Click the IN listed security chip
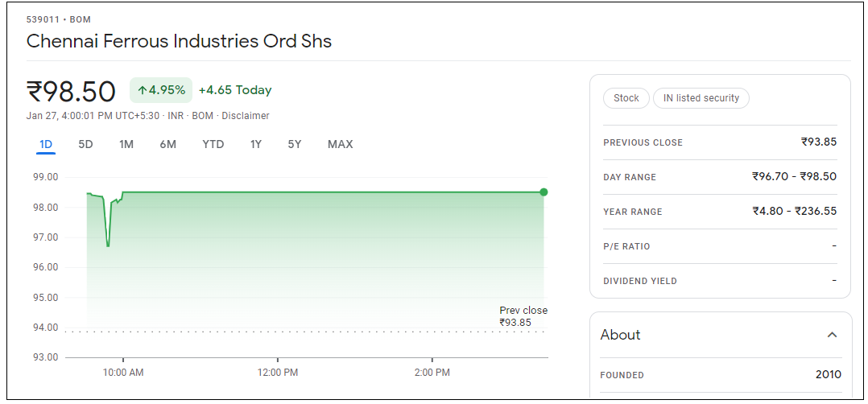The image size is (868, 404). (x=701, y=98)
